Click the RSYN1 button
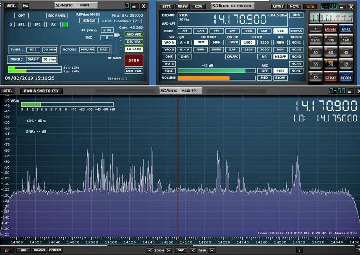Screen dimensions: 360x255 coord(278,6)
